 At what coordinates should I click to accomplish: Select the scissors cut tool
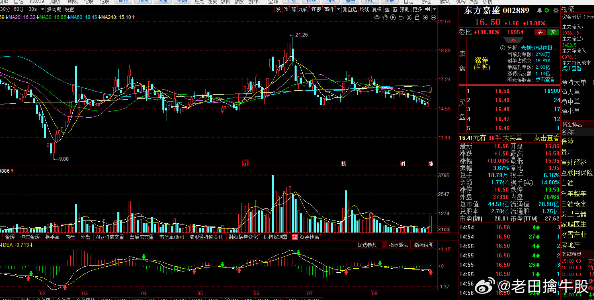click(409, 17)
